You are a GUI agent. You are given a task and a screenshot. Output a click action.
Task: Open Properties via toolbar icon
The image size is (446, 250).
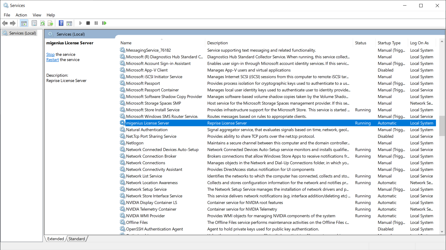(34, 23)
